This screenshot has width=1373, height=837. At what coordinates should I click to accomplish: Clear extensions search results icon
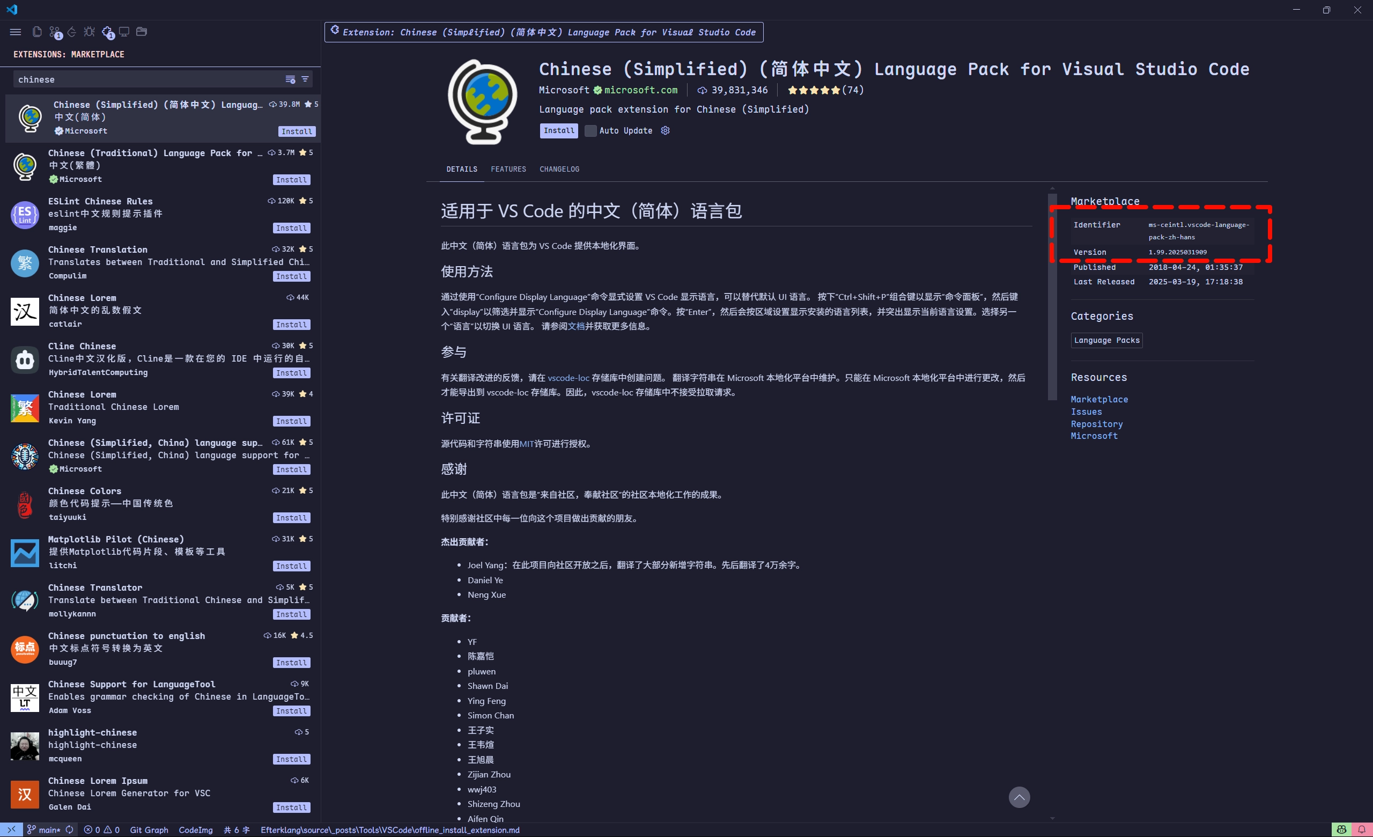[x=290, y=79]
